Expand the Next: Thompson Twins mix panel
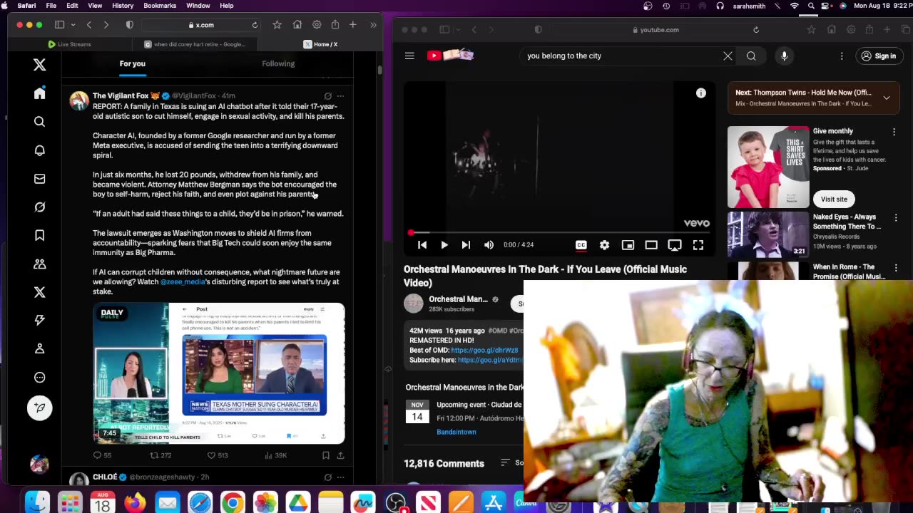913x513 pixels. coord(887,98)
